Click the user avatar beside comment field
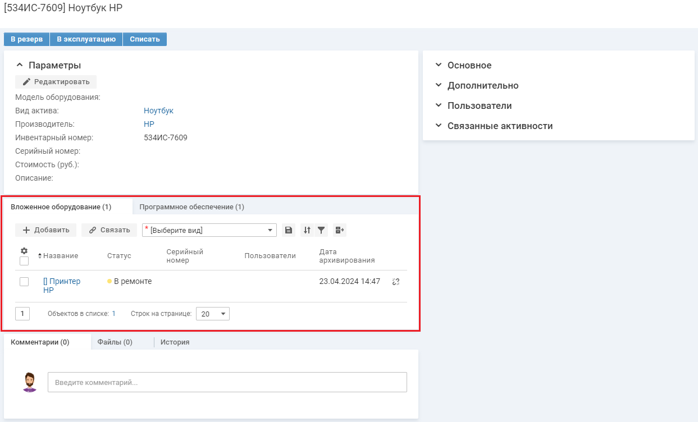The height and width of the screenshot is (422, 698). pyautogui.click(x=30, y=382)
